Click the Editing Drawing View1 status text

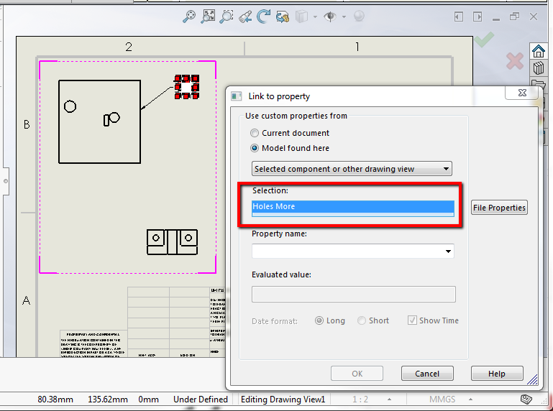pyautogui.click(x=283, y=400)
